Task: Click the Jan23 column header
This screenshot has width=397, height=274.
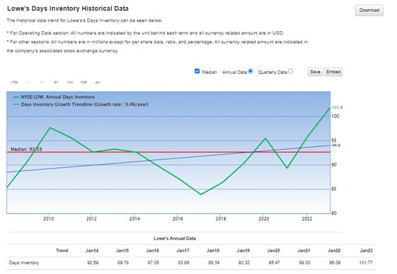Action: pyautogui.click(x=366, y=250)
